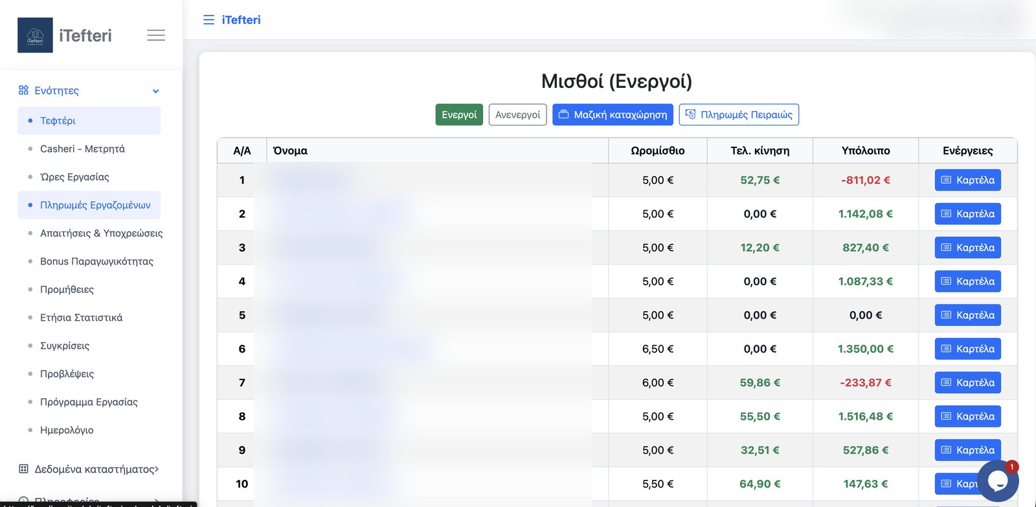The image size is (1036, 507).
Task: Click the Ωρομίσθιο column header
Action: coord(658,151)
